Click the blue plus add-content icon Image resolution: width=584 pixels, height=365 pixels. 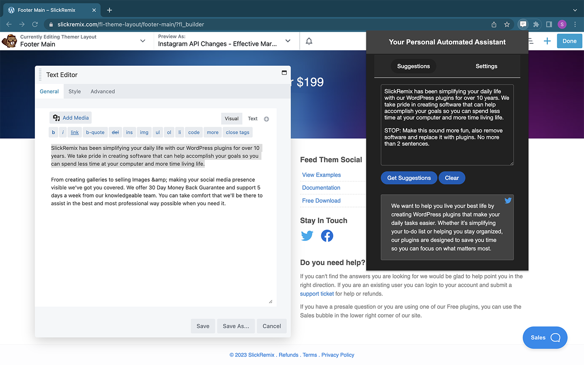[547, 41]
